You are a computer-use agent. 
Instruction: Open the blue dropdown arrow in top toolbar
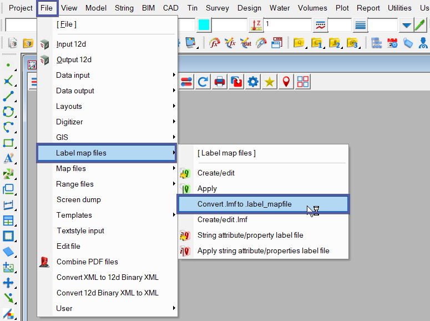tap(406, 25)
